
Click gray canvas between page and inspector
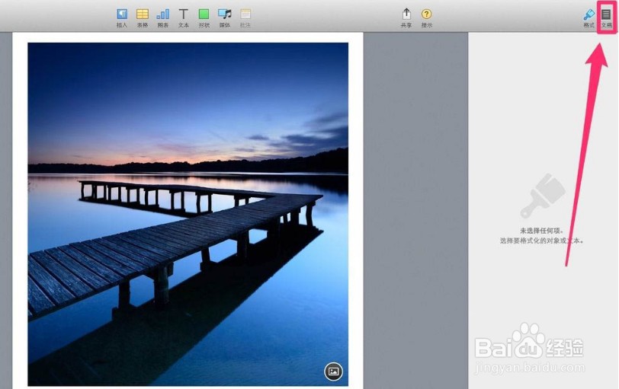tap(415, 210)
